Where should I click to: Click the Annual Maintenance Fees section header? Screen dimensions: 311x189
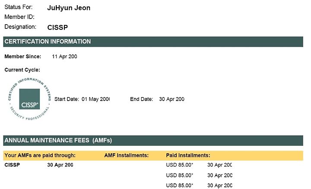point(153,141)
